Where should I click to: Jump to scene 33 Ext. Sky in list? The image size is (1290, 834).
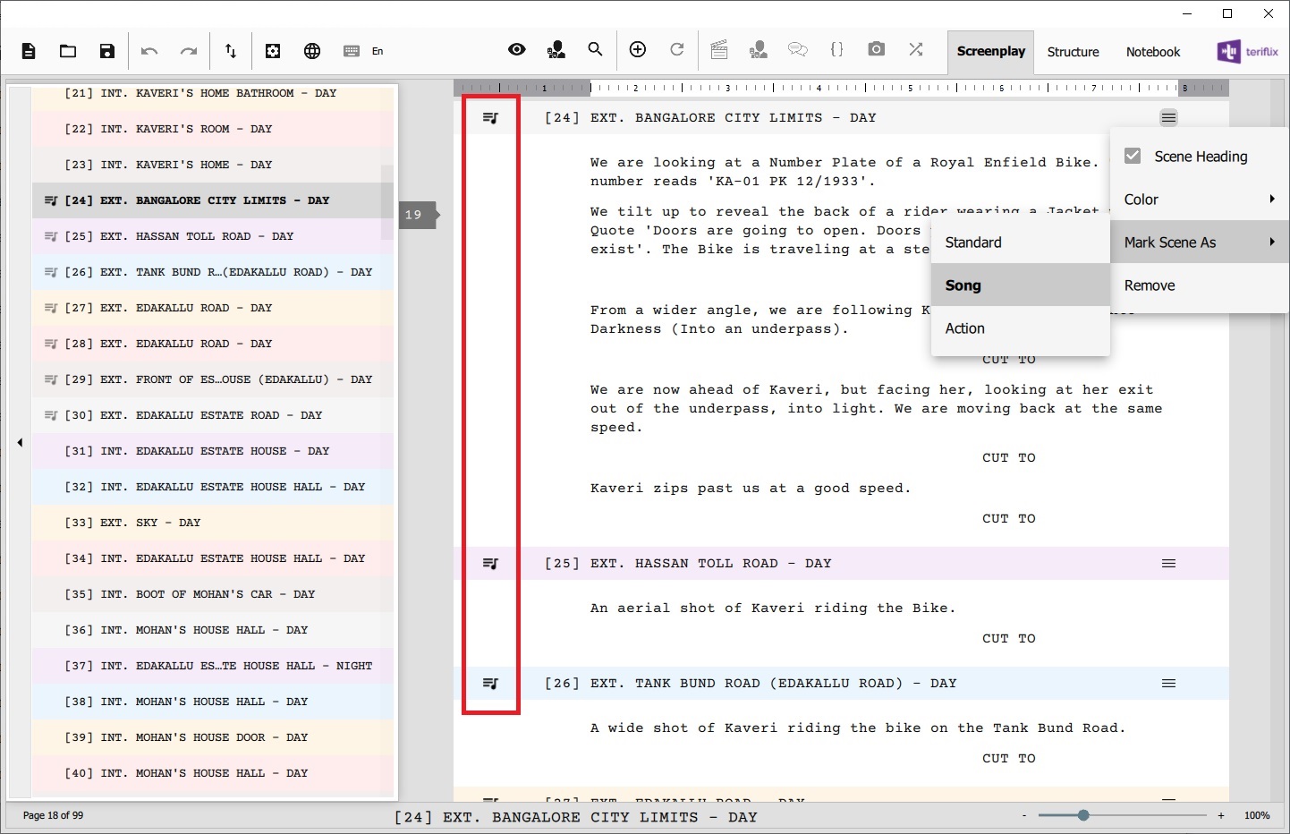[213, 523]
